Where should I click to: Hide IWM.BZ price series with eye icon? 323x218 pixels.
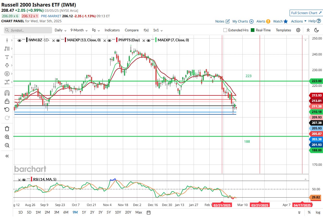pyautogui.click(x=19, y=40)
